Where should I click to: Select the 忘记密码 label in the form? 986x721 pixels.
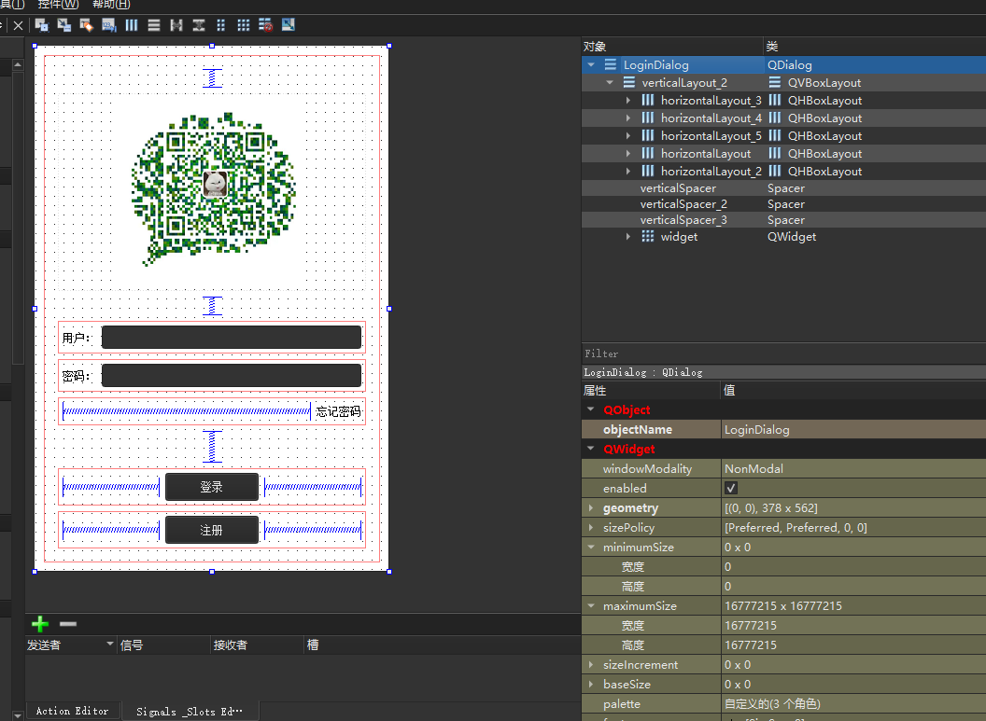click(x=338, y=411)
